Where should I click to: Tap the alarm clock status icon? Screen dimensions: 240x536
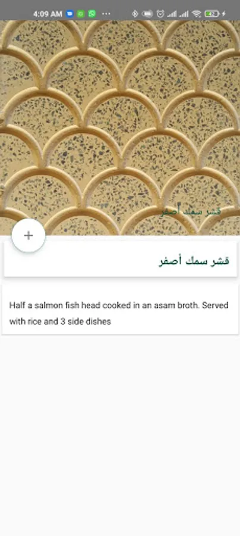160,14
